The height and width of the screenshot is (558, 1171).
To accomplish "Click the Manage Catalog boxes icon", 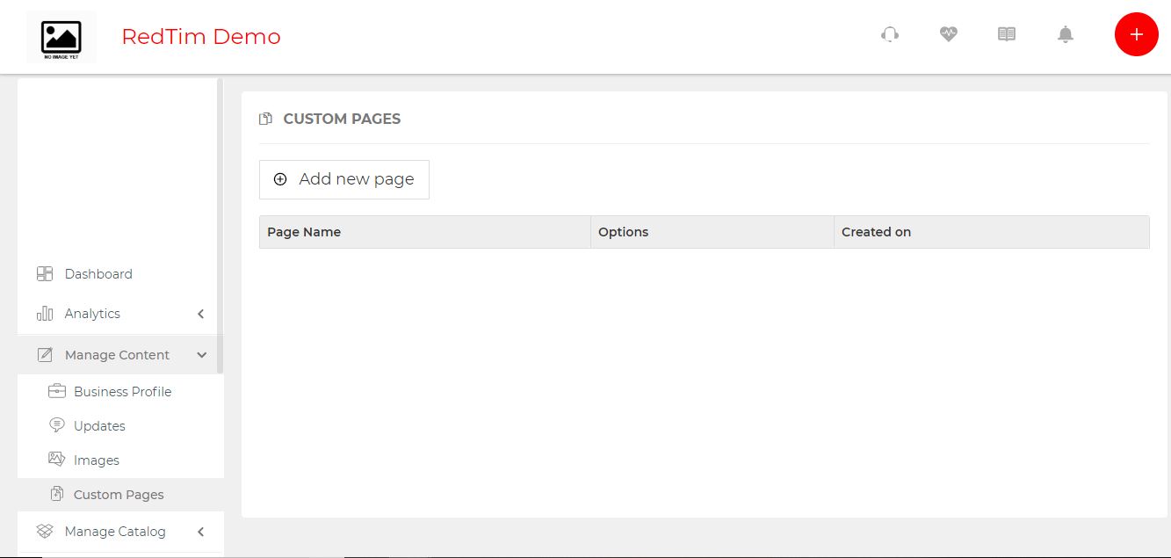I will [45, 532].
